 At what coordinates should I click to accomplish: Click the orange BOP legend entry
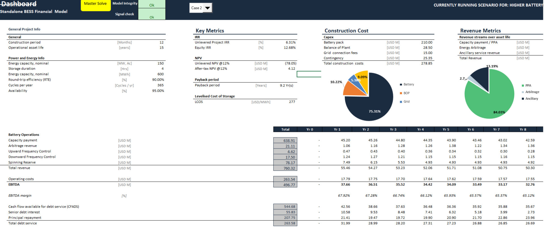click(x=405, y=93)
